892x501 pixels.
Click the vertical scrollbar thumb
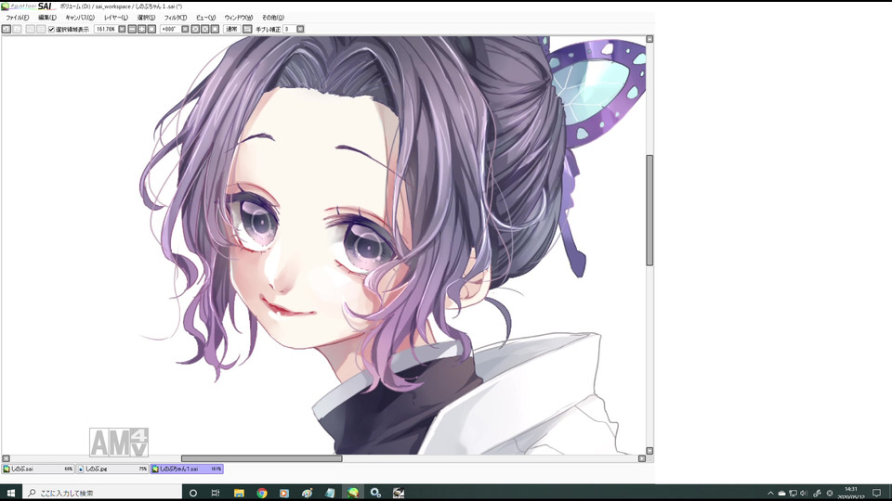[649, 211]
